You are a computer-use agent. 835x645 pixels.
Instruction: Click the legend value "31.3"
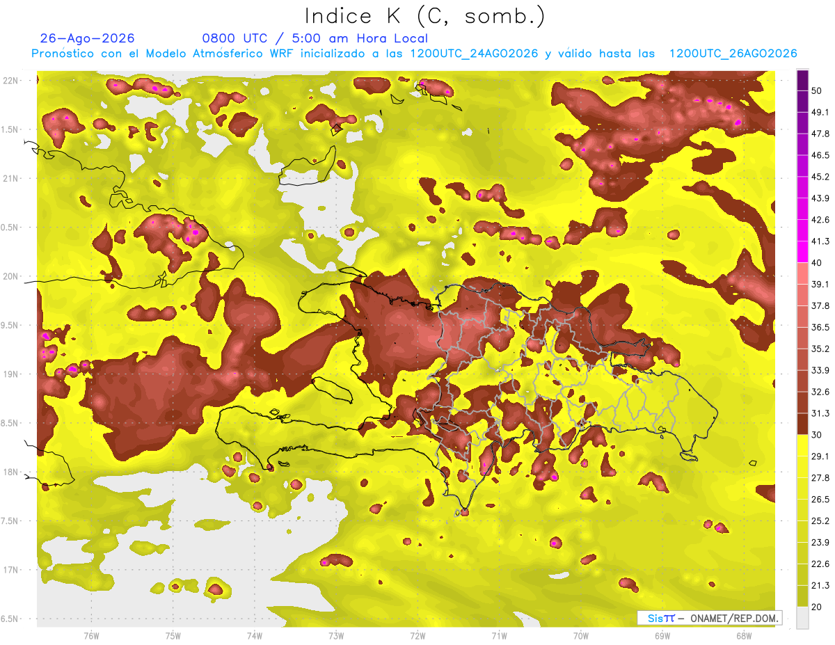pos(821,413)
